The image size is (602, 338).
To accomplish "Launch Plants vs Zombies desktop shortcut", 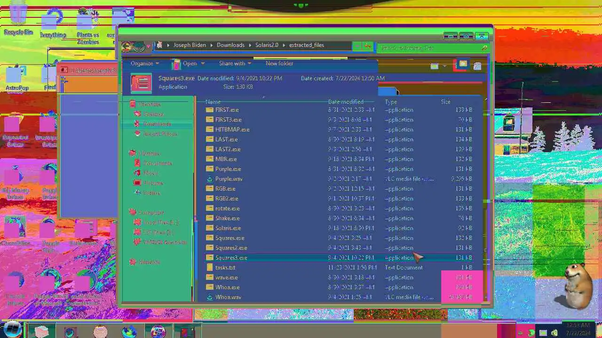I will [88, 27].
